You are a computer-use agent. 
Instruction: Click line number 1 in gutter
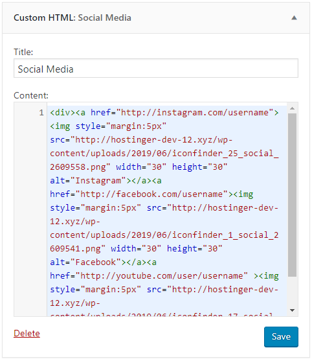click(x=41, y=113)
